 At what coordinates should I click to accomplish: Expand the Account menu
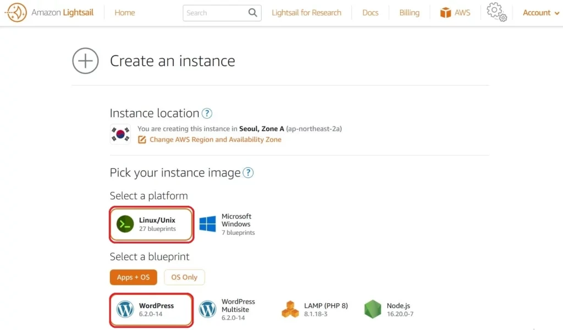[x=540, y=12]
